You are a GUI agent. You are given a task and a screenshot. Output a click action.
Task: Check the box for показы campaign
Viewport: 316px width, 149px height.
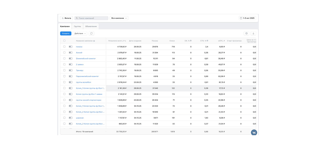[64, 47]
